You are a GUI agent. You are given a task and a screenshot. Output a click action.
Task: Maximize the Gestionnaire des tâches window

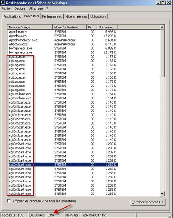click(163, 3)
